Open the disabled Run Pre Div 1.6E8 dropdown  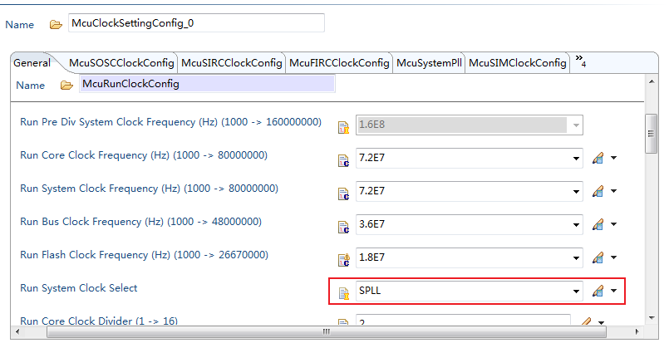click(x=576, y=125)
